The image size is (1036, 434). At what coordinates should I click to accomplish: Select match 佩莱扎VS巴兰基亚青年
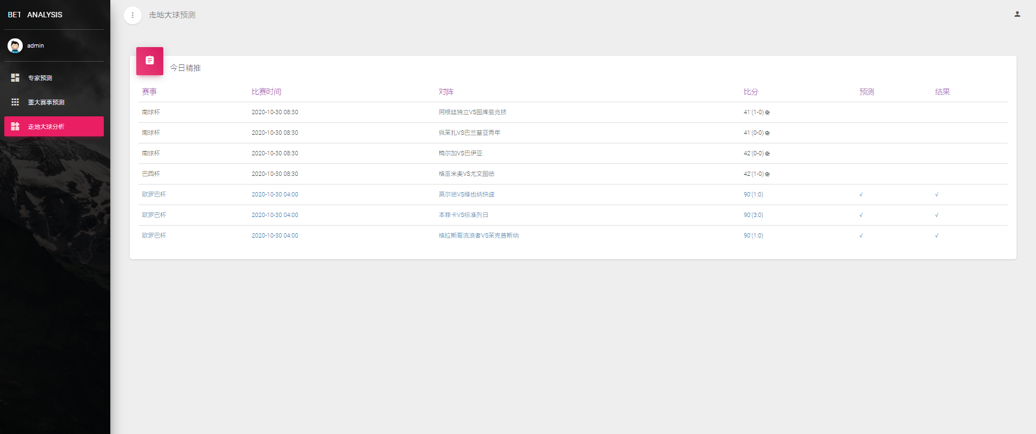point(469,133)
